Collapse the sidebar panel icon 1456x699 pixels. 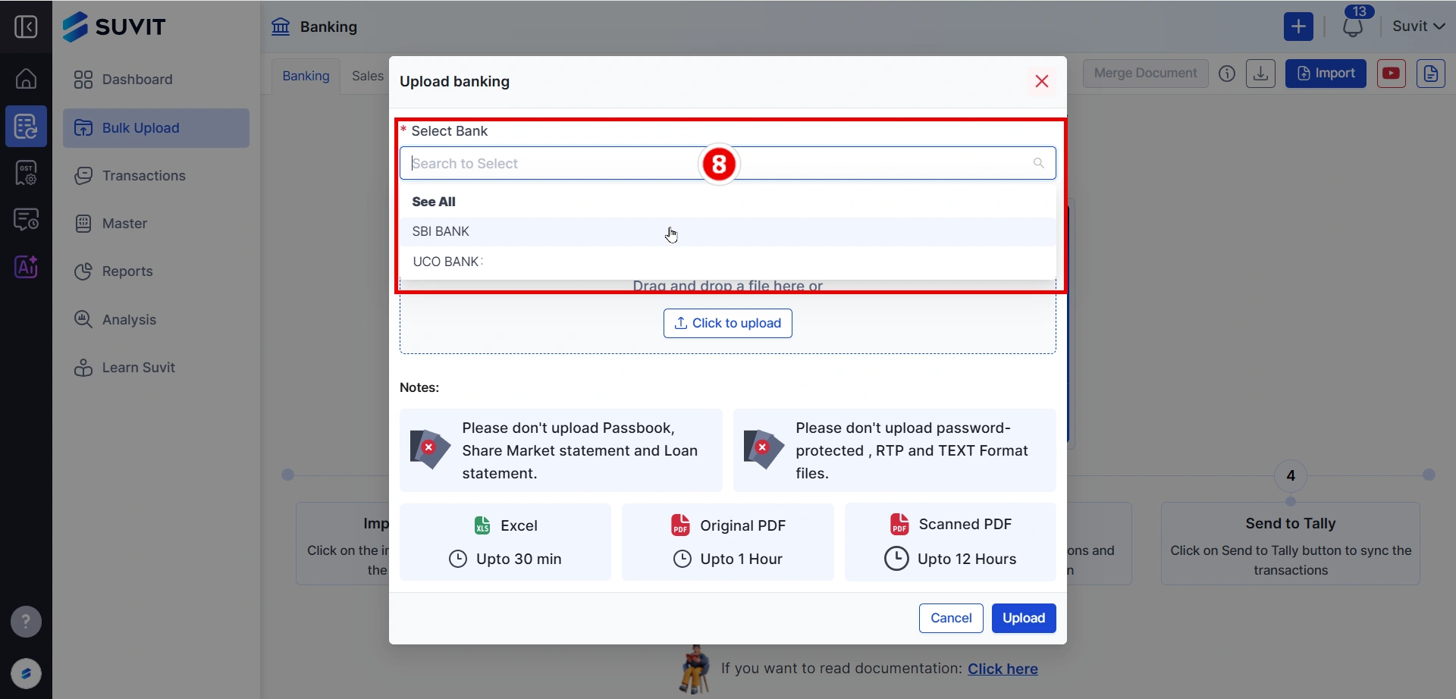point(26,27)
